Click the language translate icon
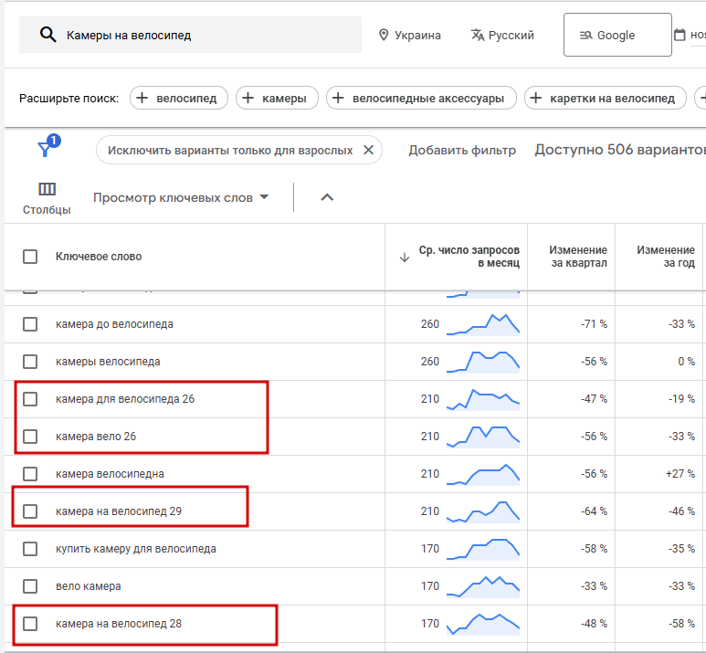Viewport: 706px width, 653px height. tap(477, 36)
